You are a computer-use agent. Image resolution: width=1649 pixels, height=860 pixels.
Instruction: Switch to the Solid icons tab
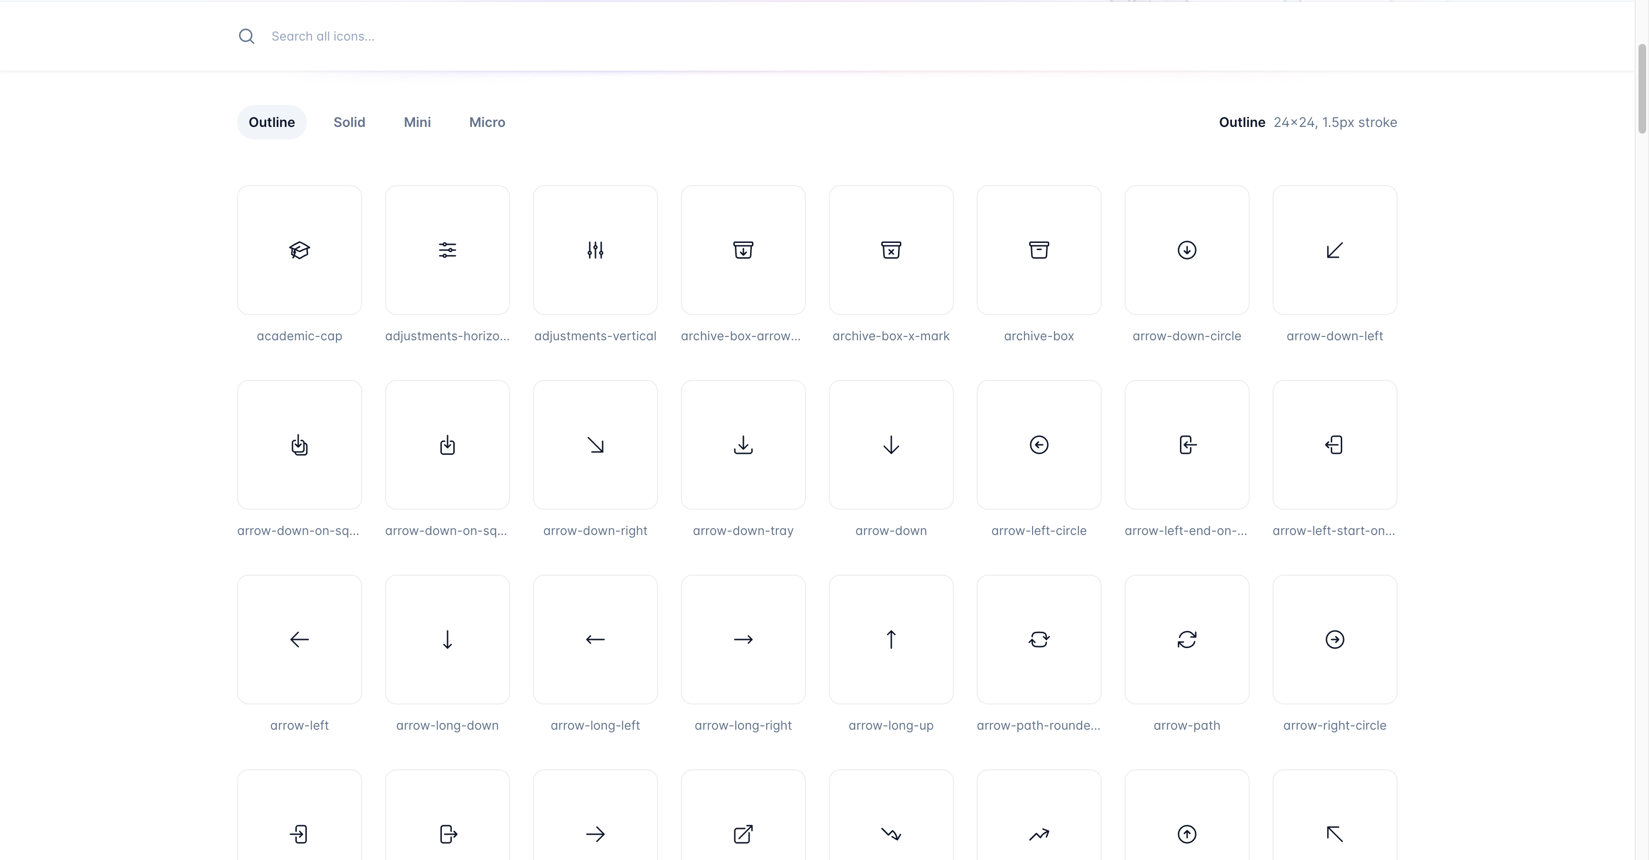click(349, 122)
